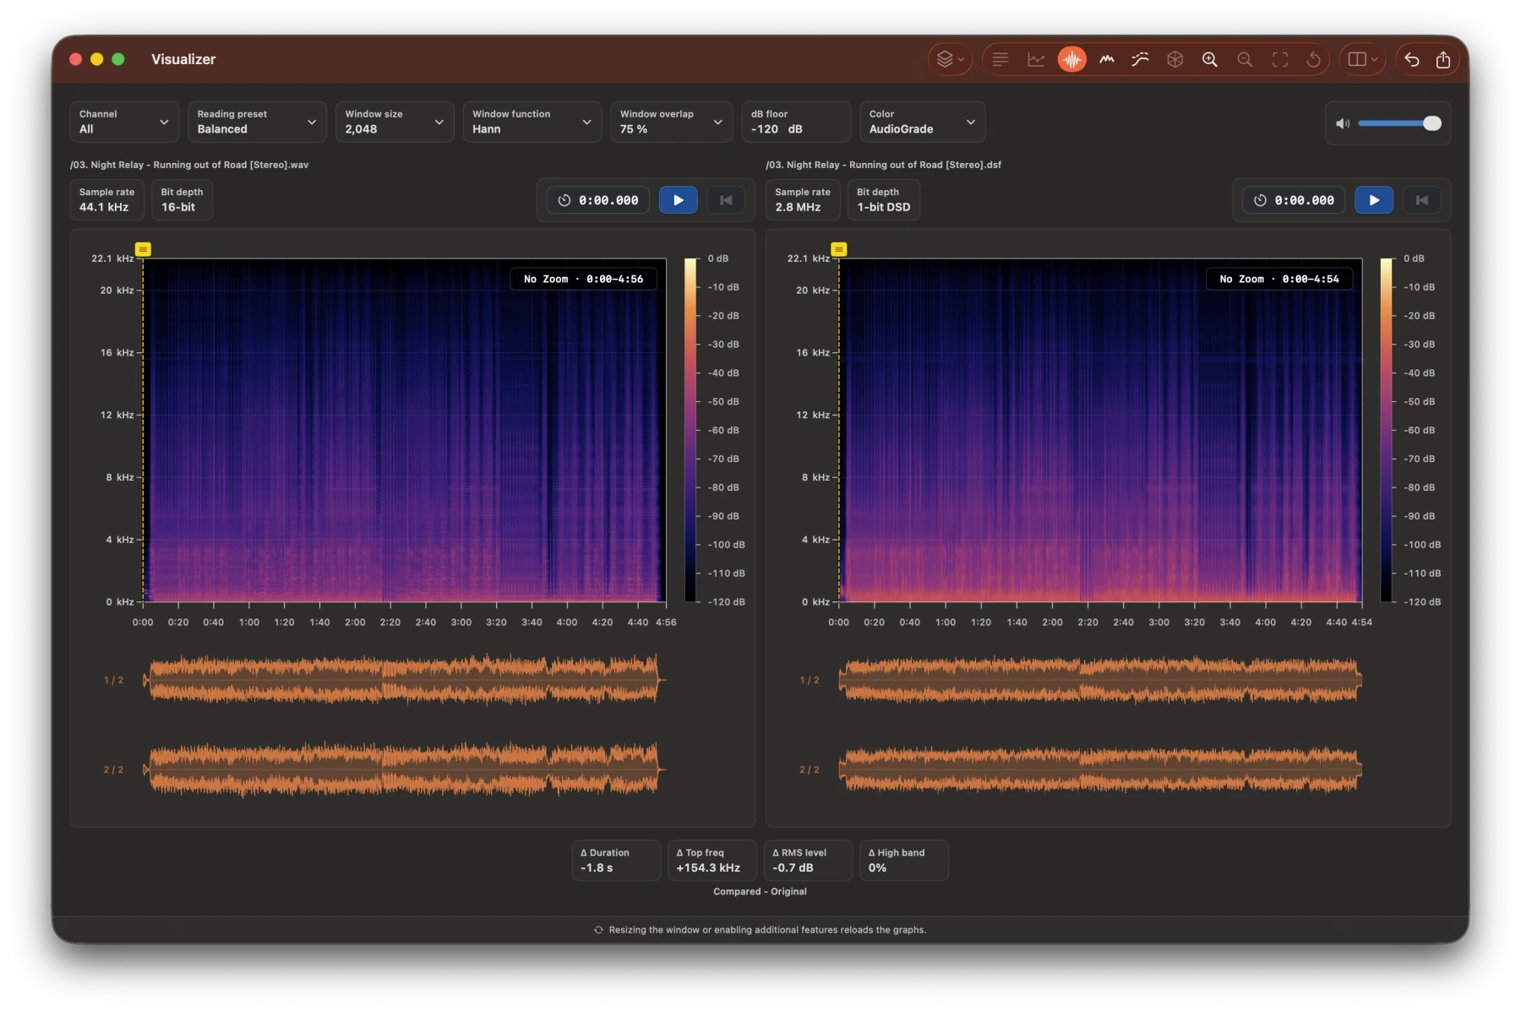Click the right 1-bit DSD bit depth box
The image size is (1521, 1012).
pos(884,200)
